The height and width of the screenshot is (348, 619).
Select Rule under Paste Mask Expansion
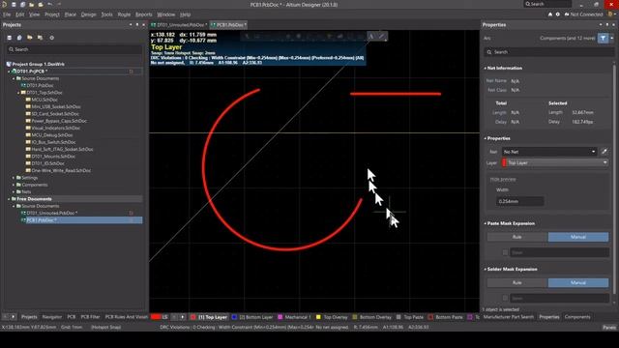point(517,237)
